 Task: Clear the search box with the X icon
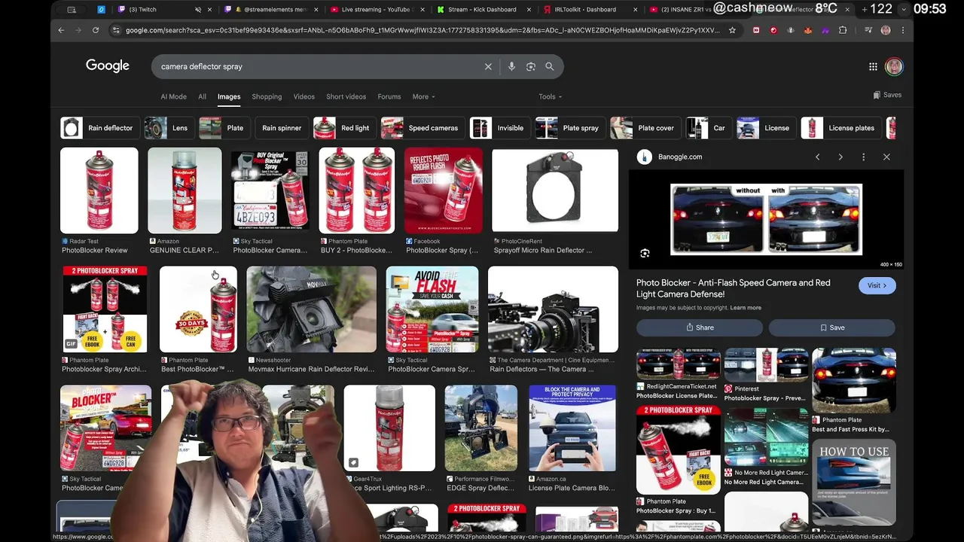click(488, 66)
